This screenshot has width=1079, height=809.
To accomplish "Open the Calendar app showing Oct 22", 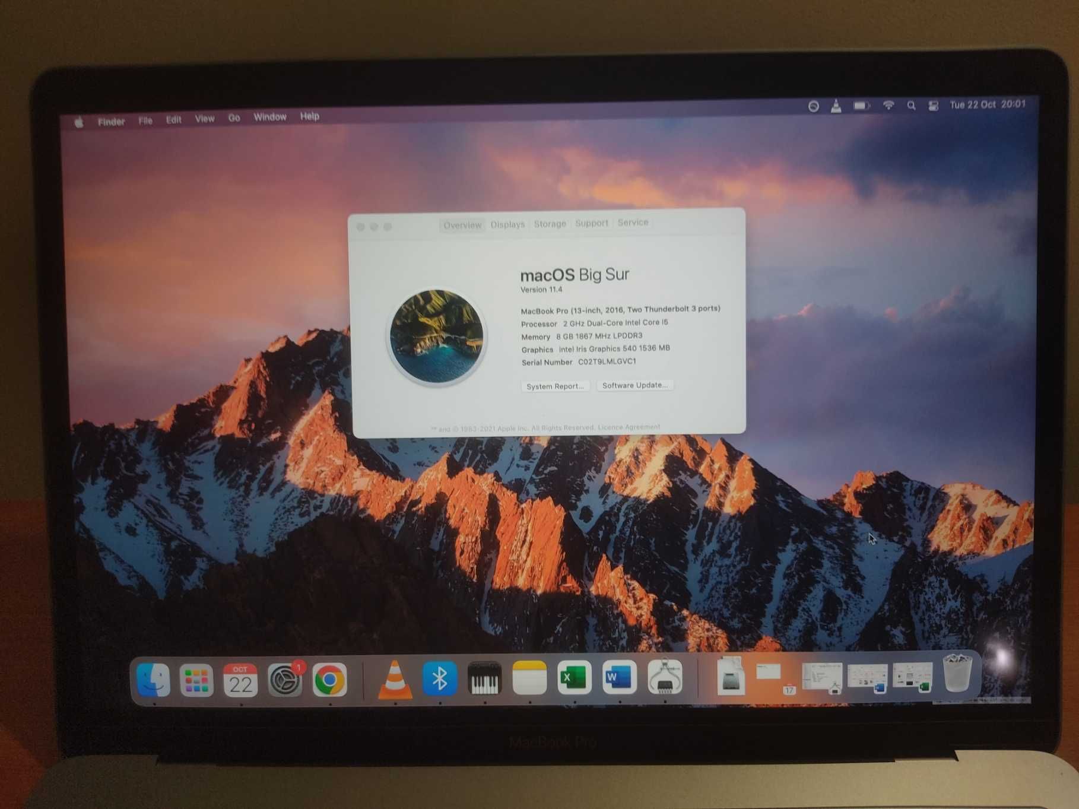I will (x=240, y=680).
